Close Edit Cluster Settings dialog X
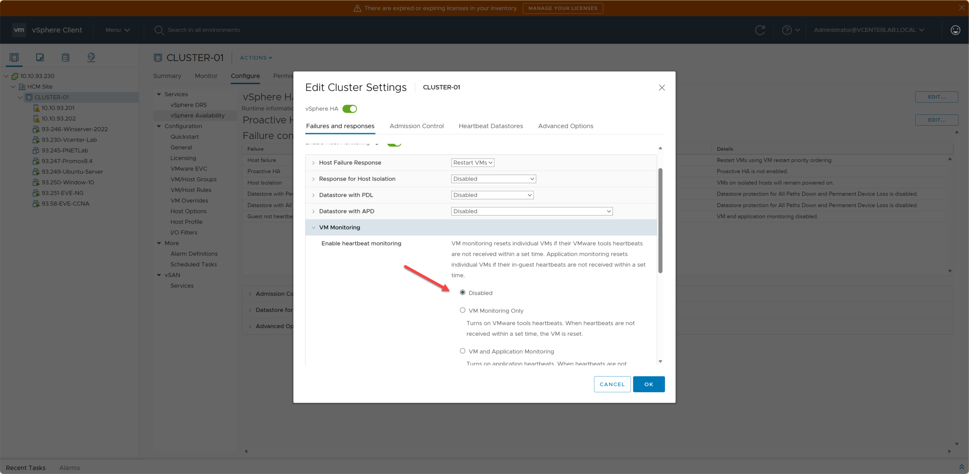The height and width of the screenshot is (474, 969). point(662,87)
